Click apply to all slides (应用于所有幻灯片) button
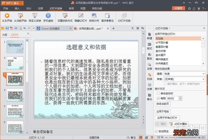 click(x=167, y=118)
